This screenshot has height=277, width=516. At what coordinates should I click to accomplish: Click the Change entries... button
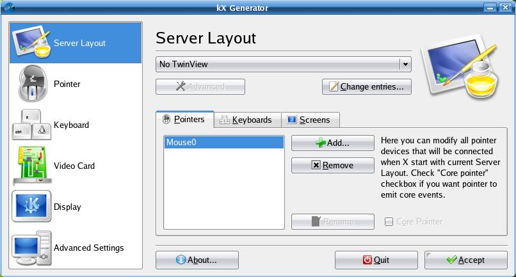[367, 86]
